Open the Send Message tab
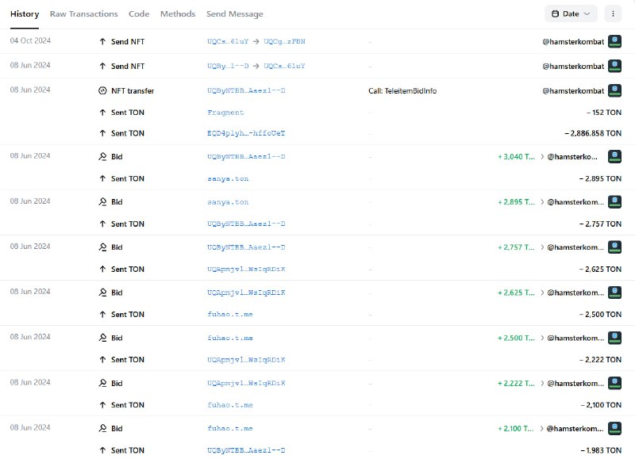 235,14
